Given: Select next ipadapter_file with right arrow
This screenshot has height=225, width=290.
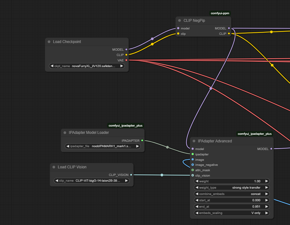Looking at the screenshot, I should (137, 146).
